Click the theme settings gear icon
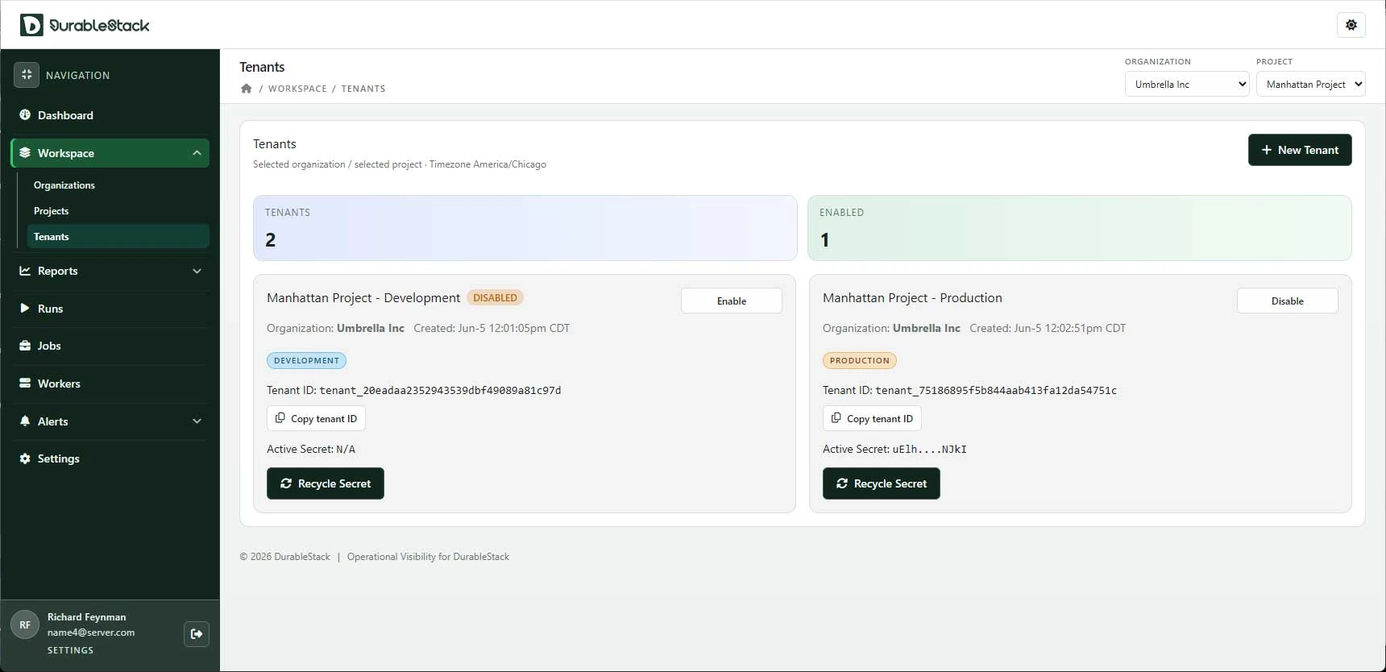Viewport: 1386px width, 672px height. (x=1351, y=25)
